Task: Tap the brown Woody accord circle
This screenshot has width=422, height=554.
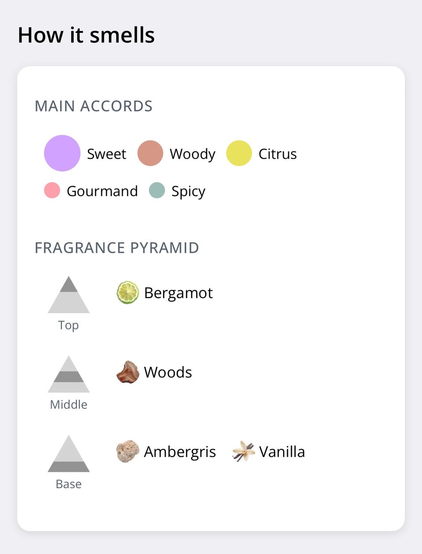Action: pos(150,153)
